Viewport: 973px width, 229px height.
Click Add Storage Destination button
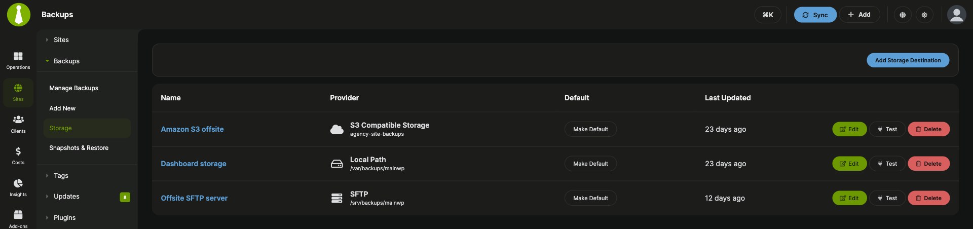point(908,60)
